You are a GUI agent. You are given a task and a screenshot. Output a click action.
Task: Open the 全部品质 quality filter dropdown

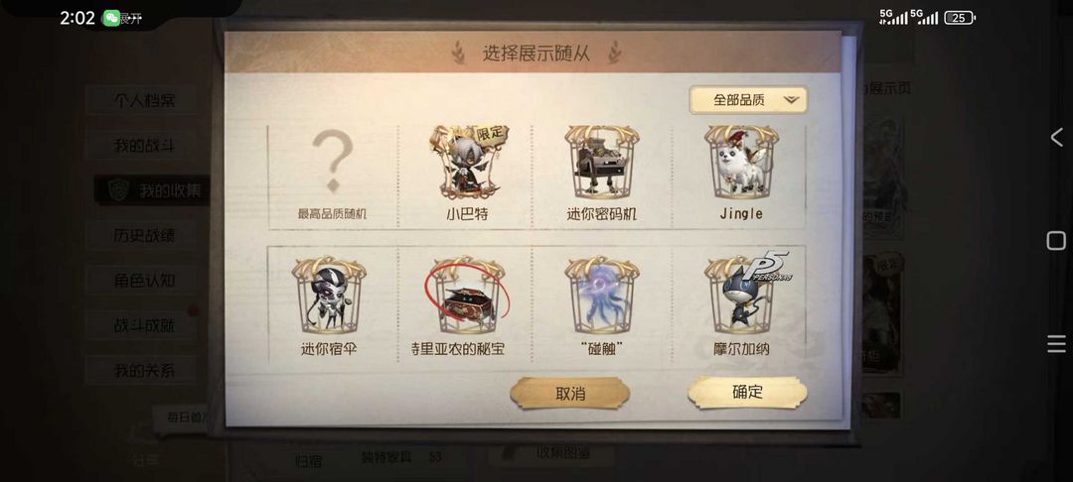pyautogui.click(x=748, y=100)
